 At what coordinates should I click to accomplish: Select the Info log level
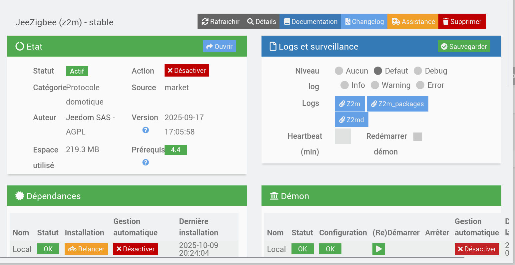pos(344,85)
